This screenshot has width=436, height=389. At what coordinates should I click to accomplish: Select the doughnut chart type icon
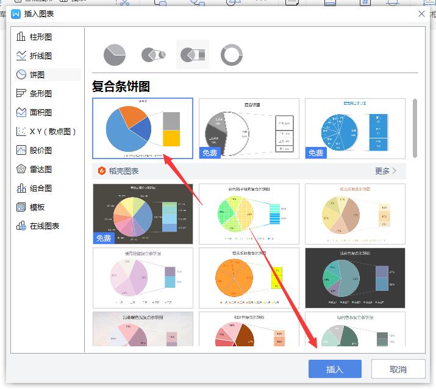click(x=231, y=55)
